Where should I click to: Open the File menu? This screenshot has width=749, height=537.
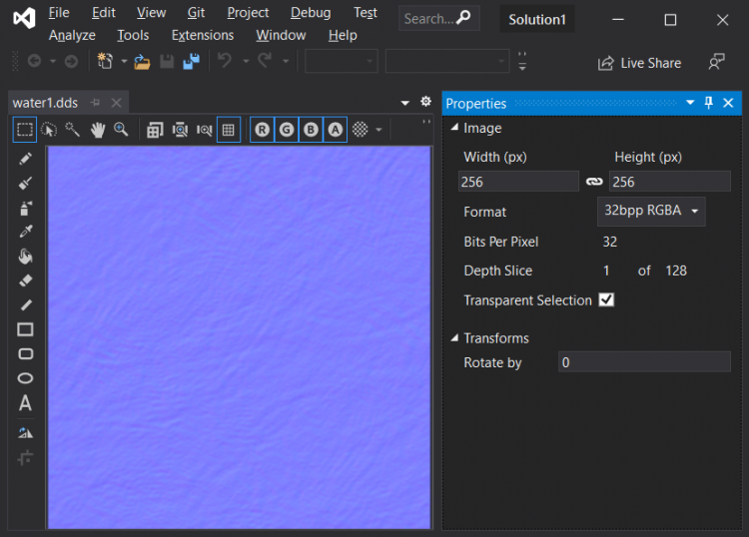pos(59,13)
